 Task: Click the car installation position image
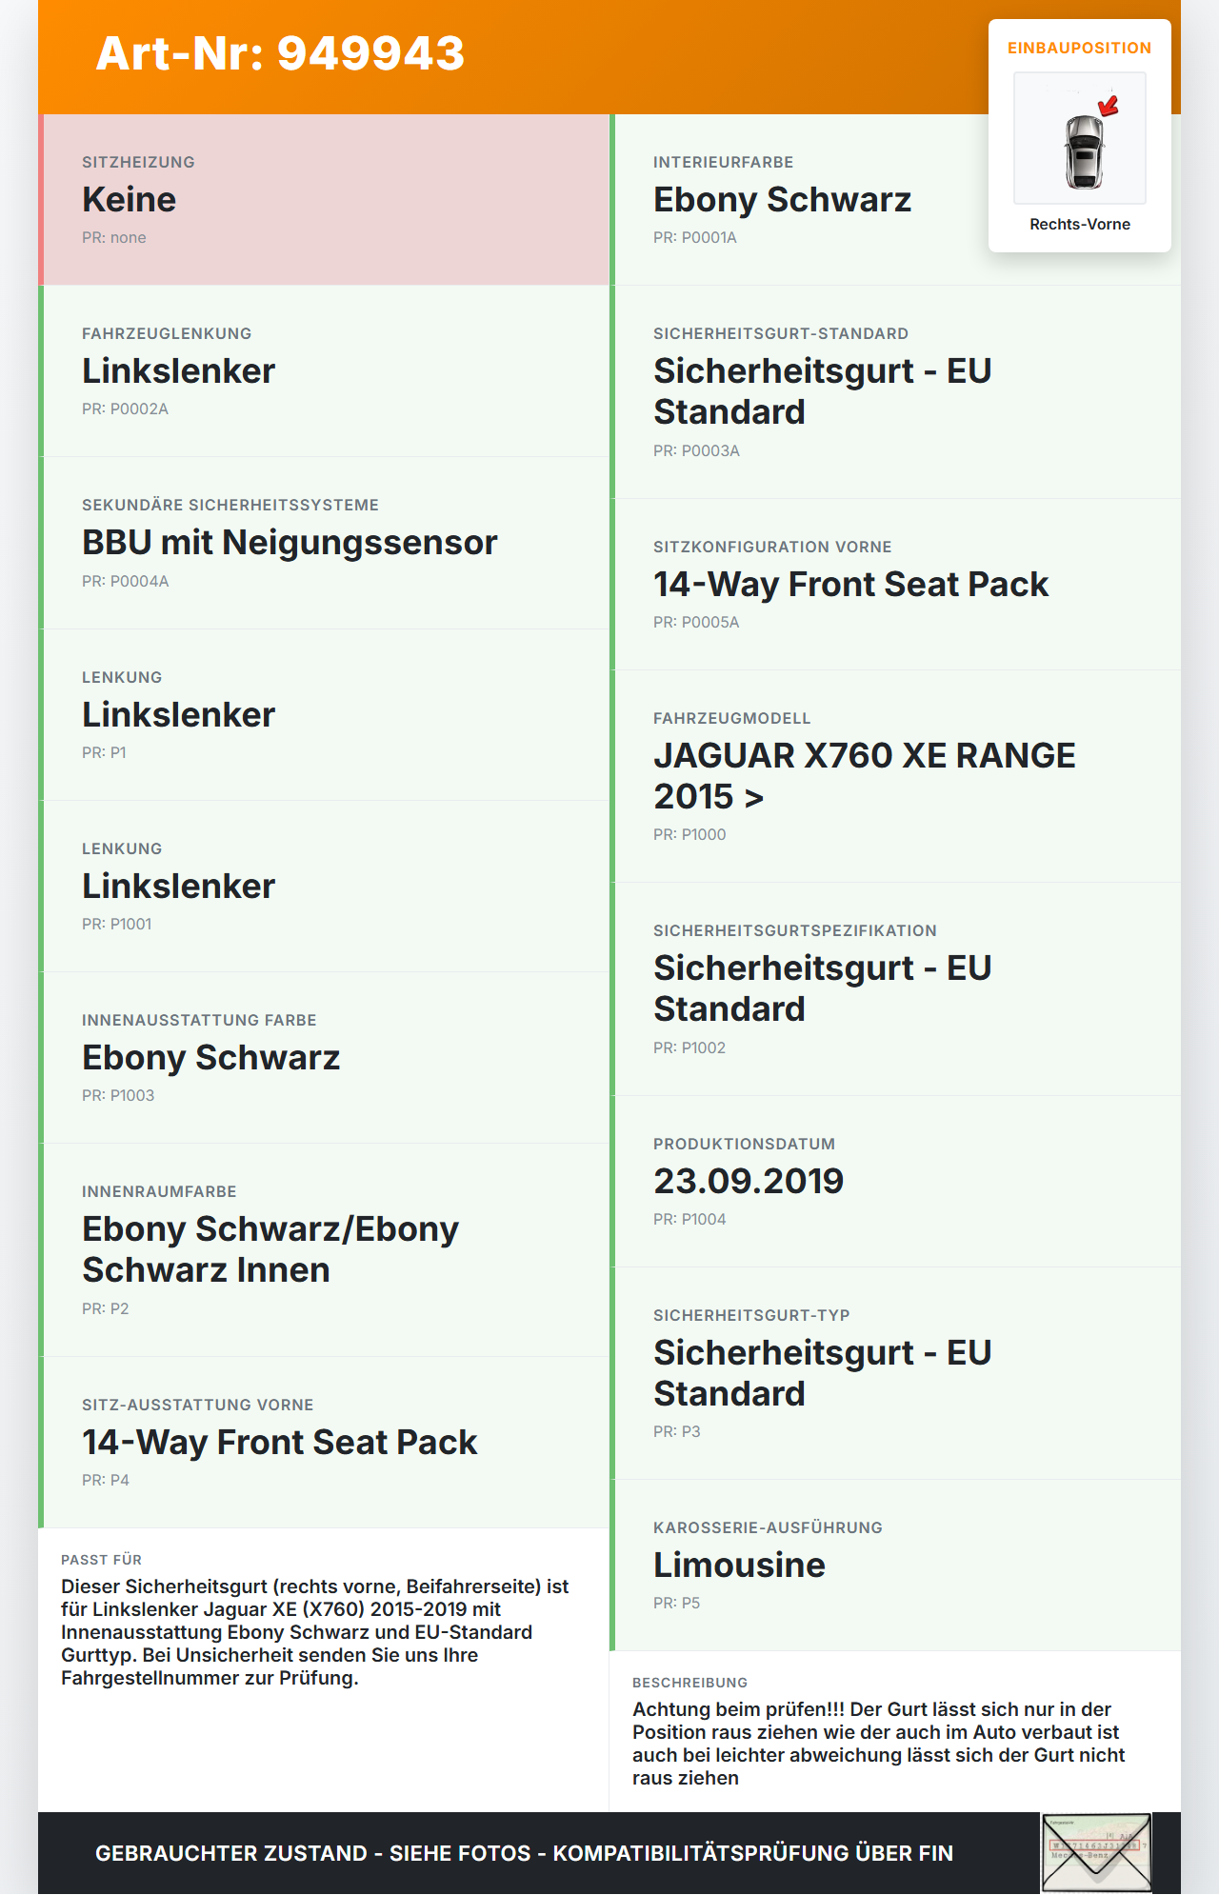pos(1079,139)
